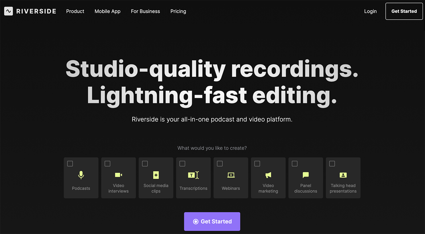This screenshot has width=425, height=234.
Task: Open the Product menu
Action: point(75,11)
